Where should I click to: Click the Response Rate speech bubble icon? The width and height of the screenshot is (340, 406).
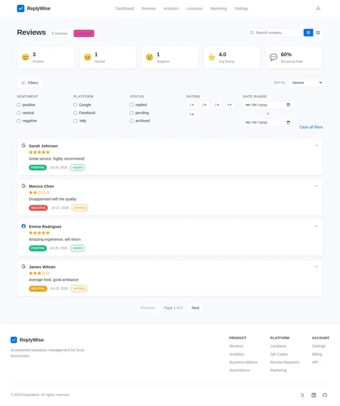click(274, 57)
